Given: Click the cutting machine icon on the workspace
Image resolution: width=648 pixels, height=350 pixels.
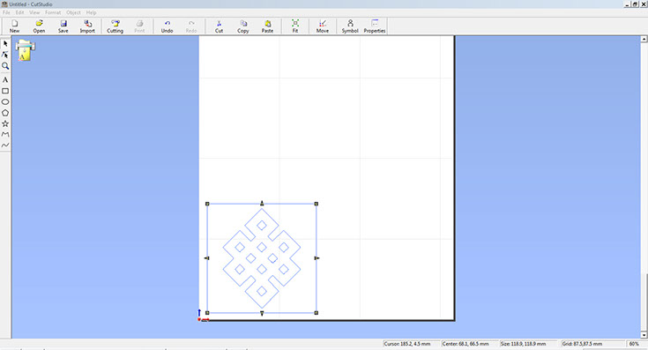Looking at the screenshot, I should (26, 50).
